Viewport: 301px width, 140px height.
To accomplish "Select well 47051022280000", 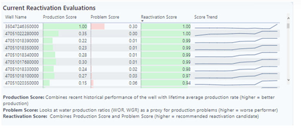I will point(22,34).
